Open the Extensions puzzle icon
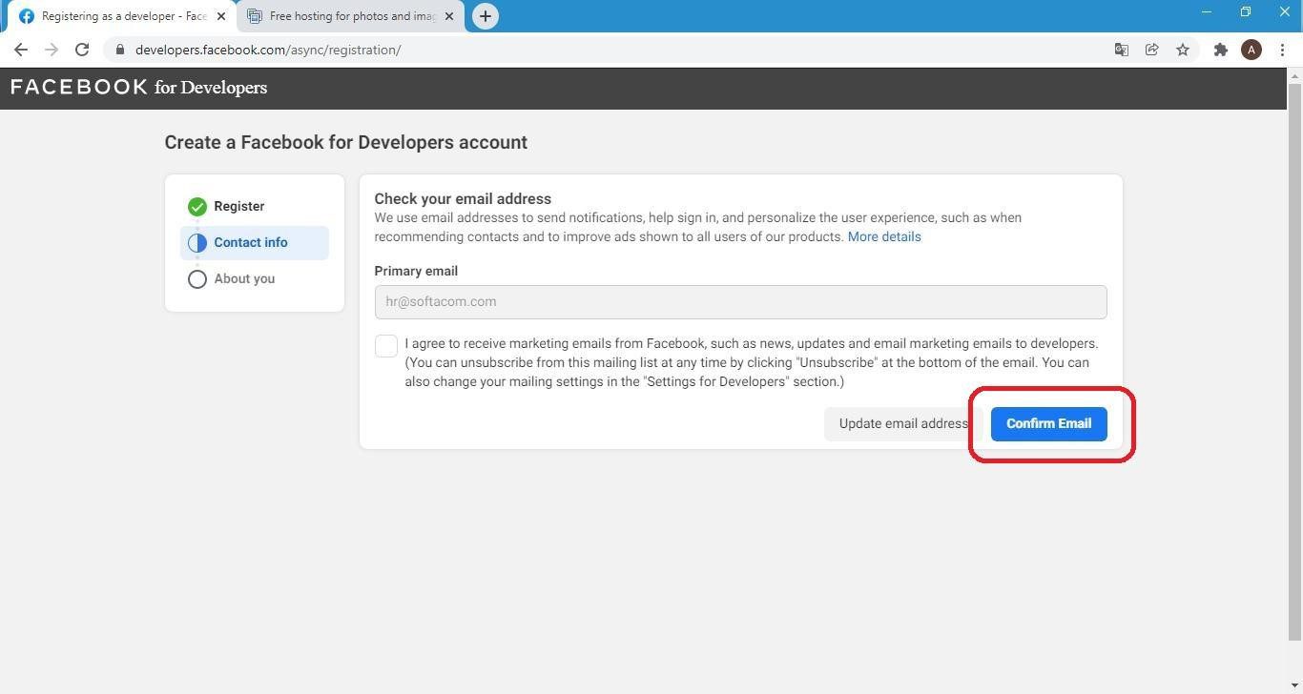This screenshot has width=1303, height=694. point(1221,50)
